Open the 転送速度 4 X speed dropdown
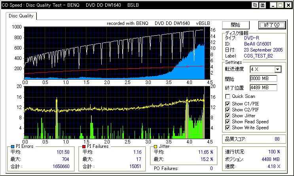The width and height of the screenshot is (294, 176). 278,69
